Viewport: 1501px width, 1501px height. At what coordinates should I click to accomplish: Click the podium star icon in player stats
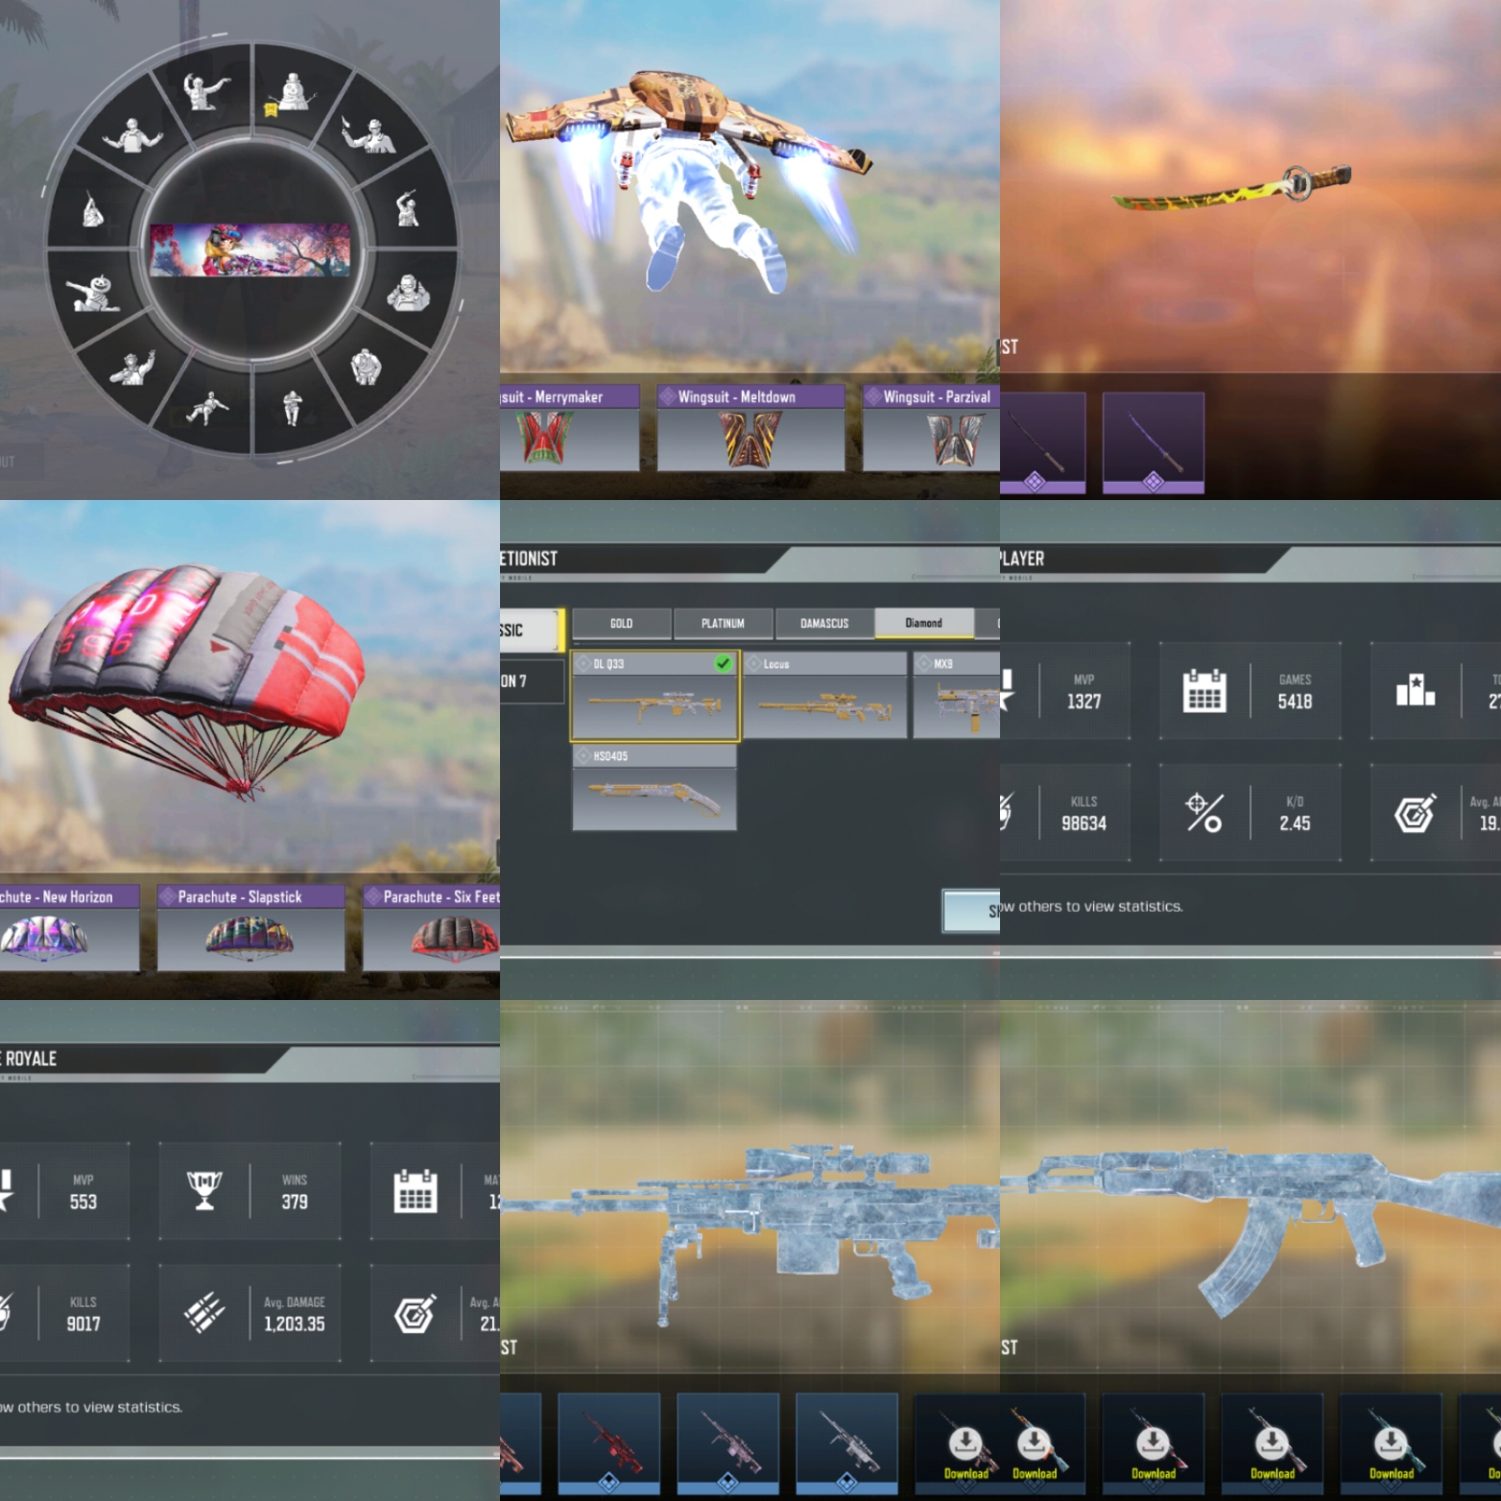pos(1415,690)
